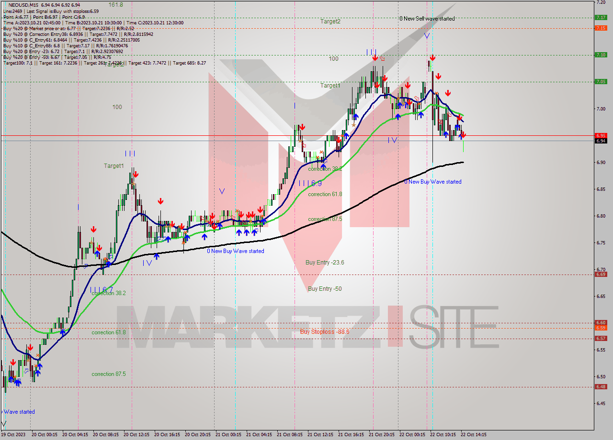Click '0 New Buy Wave started' near the 6.75 level
The image size is (613, 440).
pyautogui.click(x=236, y=251)
